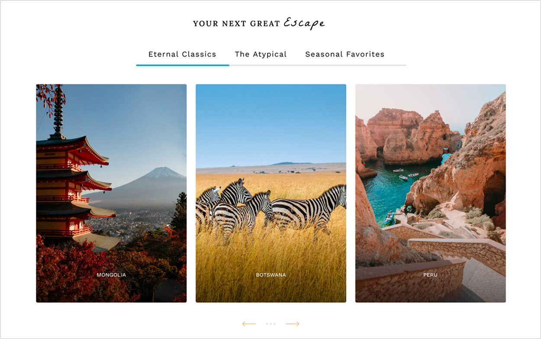Select the last pagination dot
This screenshot has height=339, width=541.
[x=274, y=324]
